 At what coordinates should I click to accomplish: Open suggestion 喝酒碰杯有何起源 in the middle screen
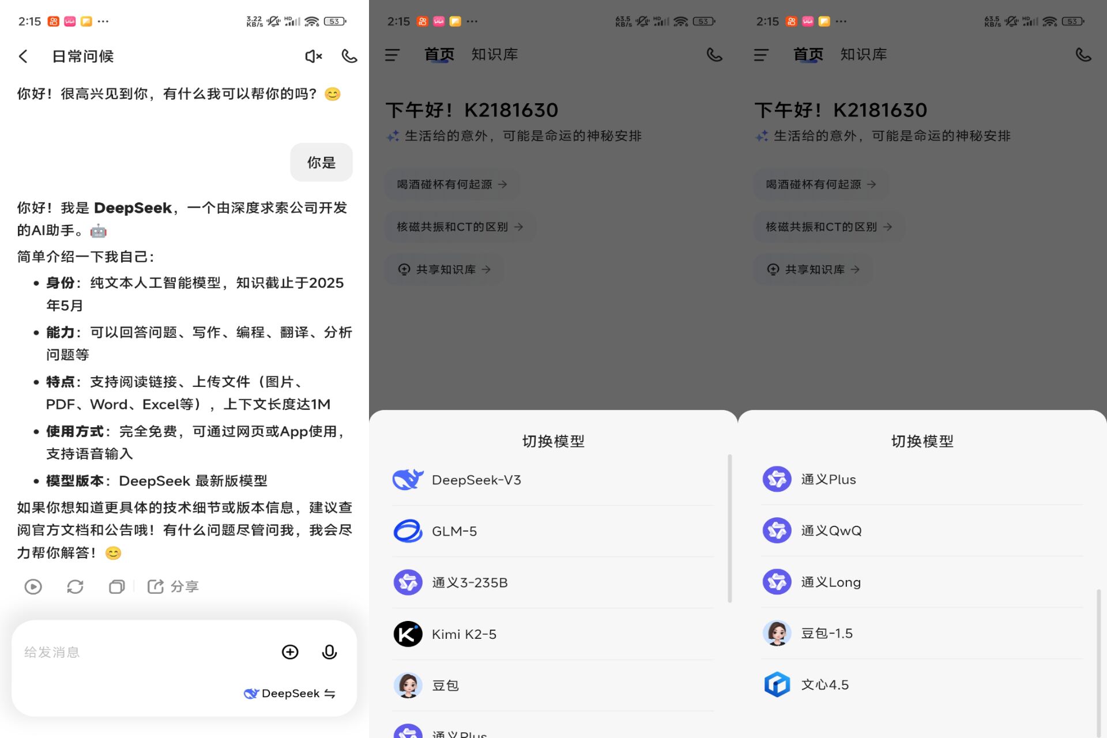click(452, 184)
